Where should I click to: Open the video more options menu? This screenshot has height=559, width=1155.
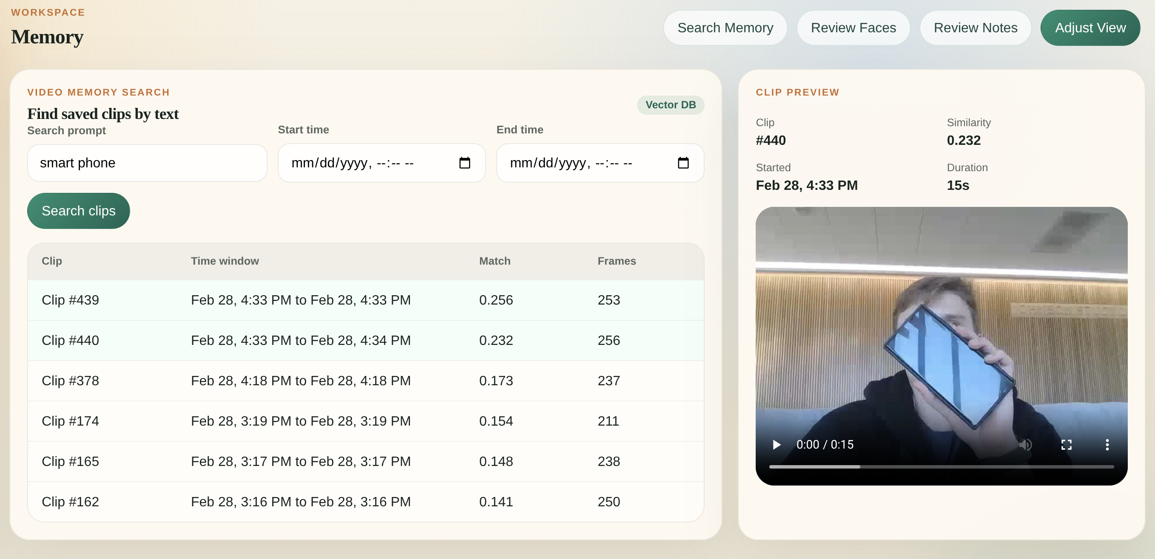1107,444
